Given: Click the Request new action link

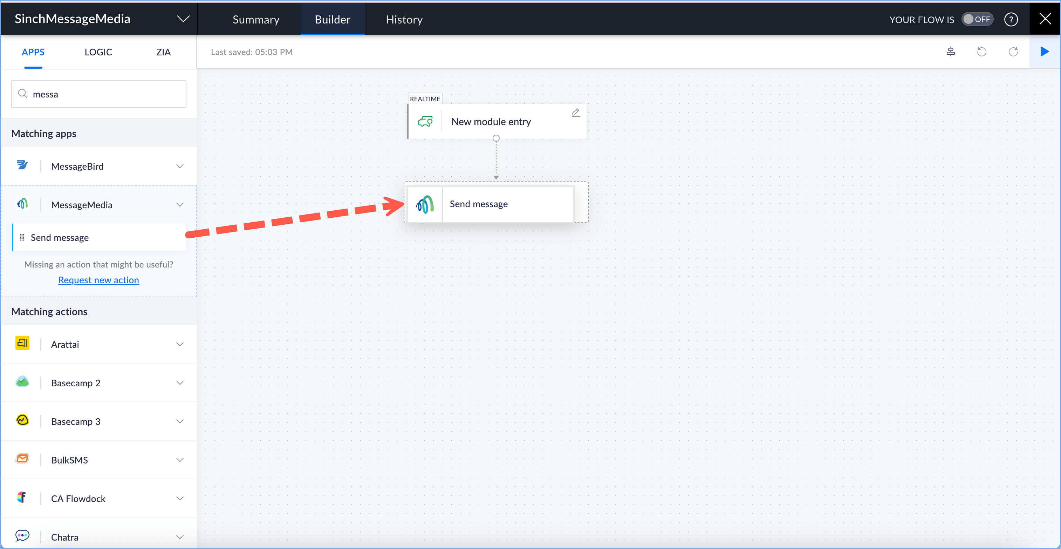Looking at the screenshot, I should click(98, 280).
